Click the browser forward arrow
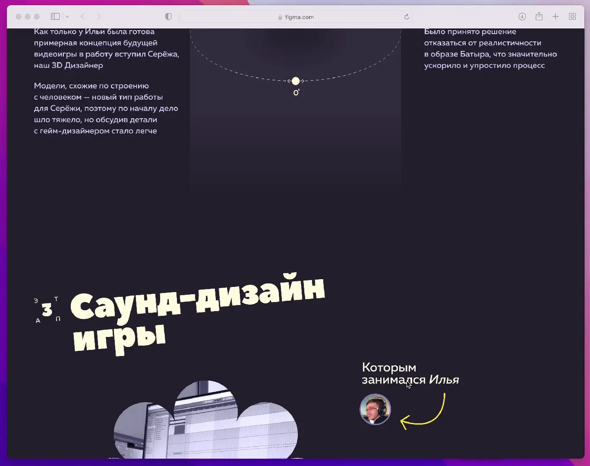Screen dimensions: 590x466 [98, 16]
